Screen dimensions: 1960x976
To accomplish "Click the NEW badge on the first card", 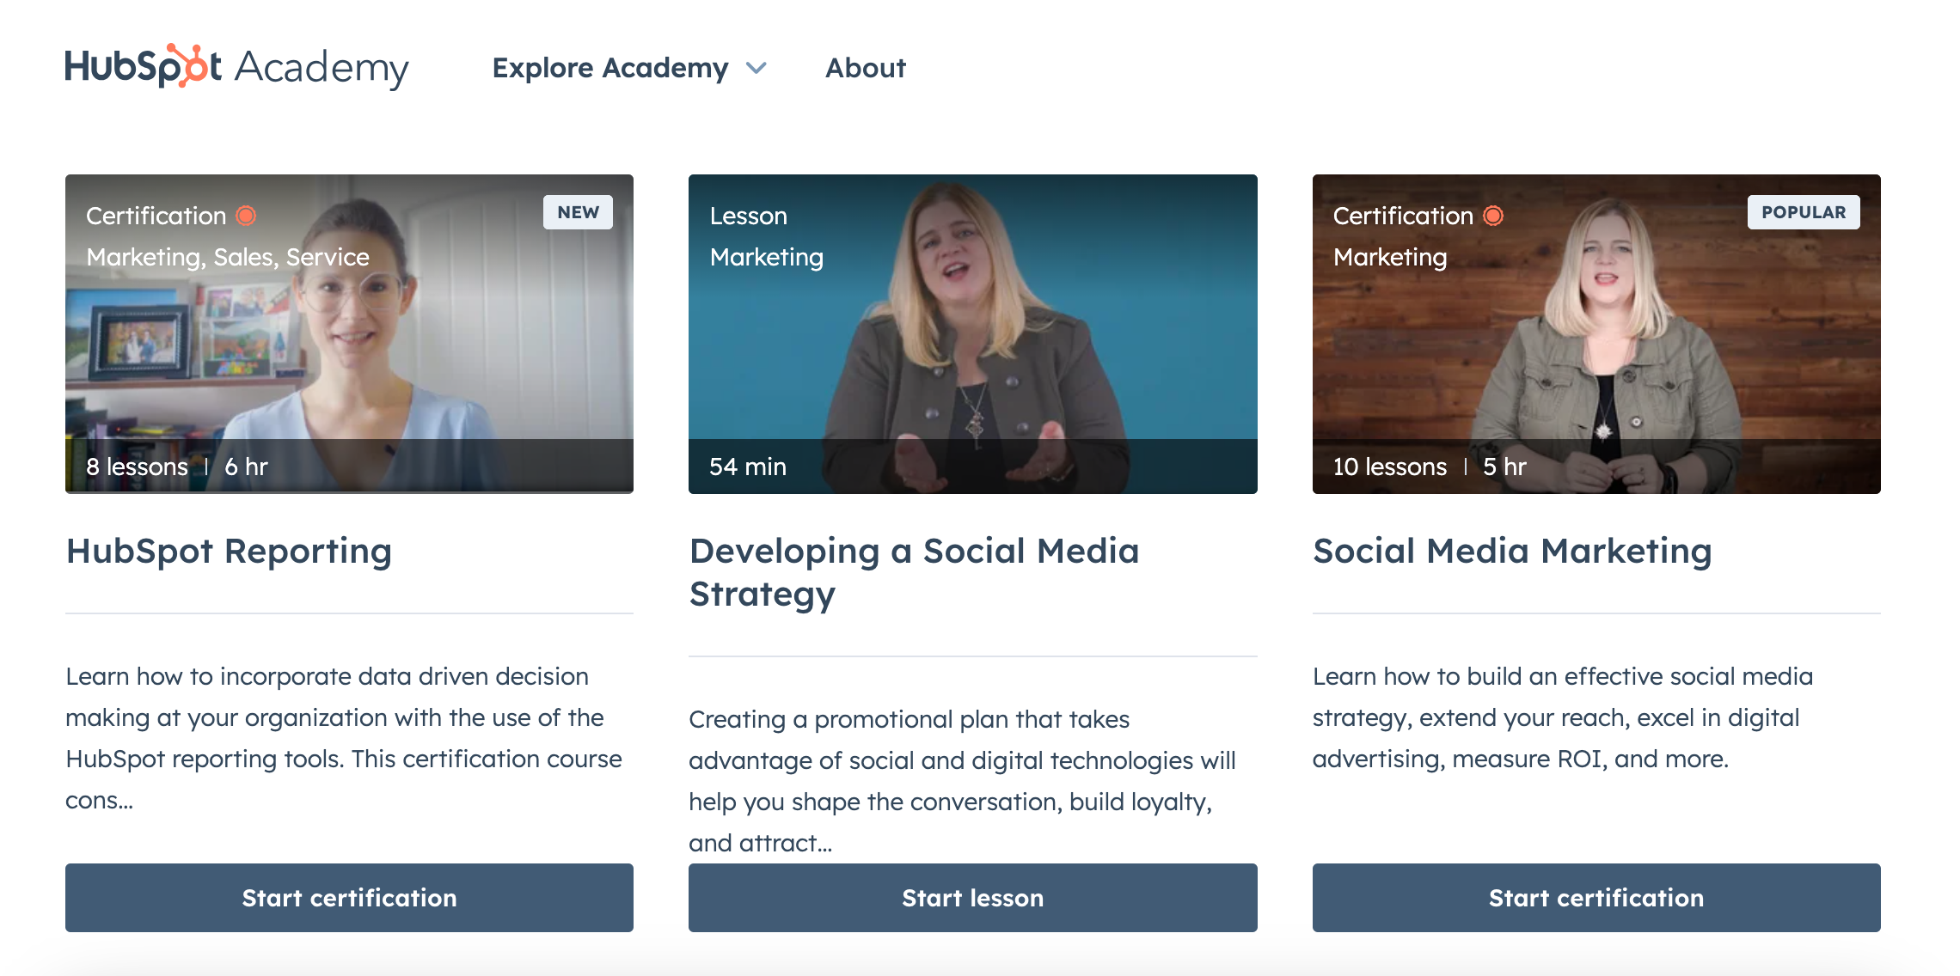I will point(578,212).
